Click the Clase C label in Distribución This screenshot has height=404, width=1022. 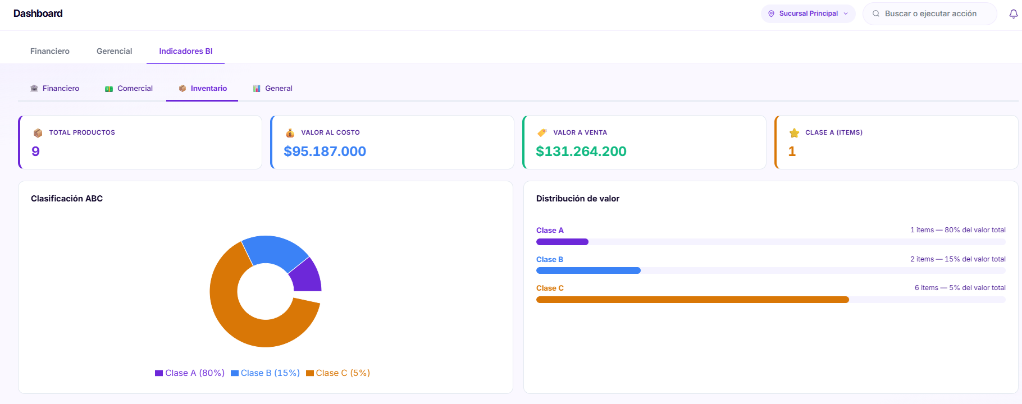pos(550,288)
